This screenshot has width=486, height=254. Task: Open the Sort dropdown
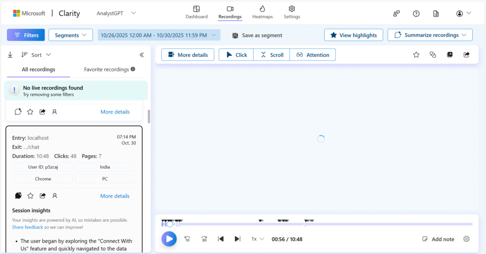click(36, 55)
